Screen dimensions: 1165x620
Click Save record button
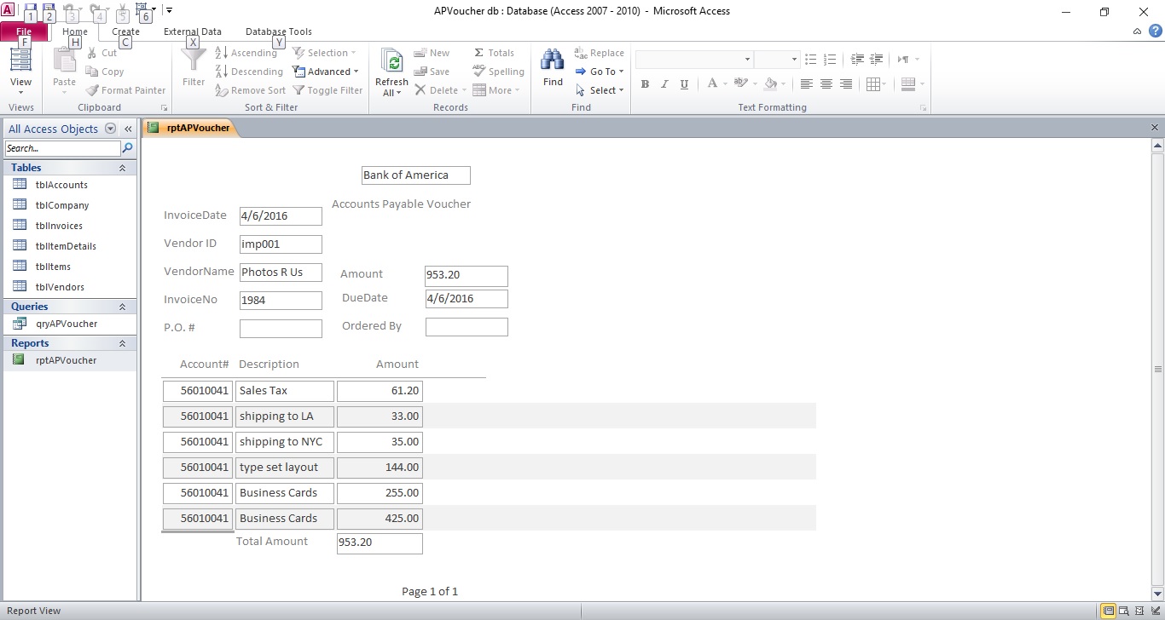click(x=432, y=72)
